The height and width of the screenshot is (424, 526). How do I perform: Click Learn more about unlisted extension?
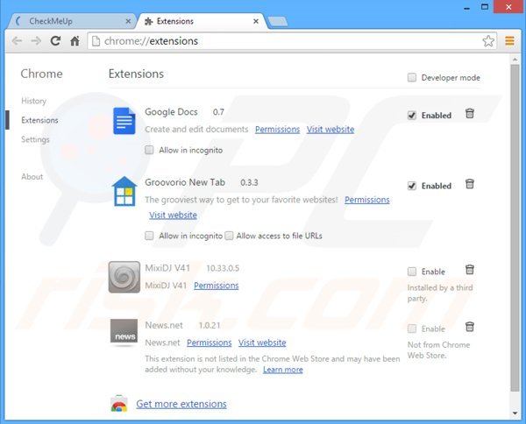(x=283, y=370)
